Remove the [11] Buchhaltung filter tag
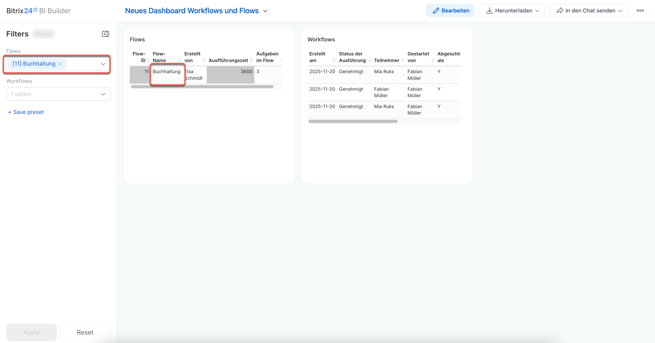The image size is (655, 343). pos(60,64)
